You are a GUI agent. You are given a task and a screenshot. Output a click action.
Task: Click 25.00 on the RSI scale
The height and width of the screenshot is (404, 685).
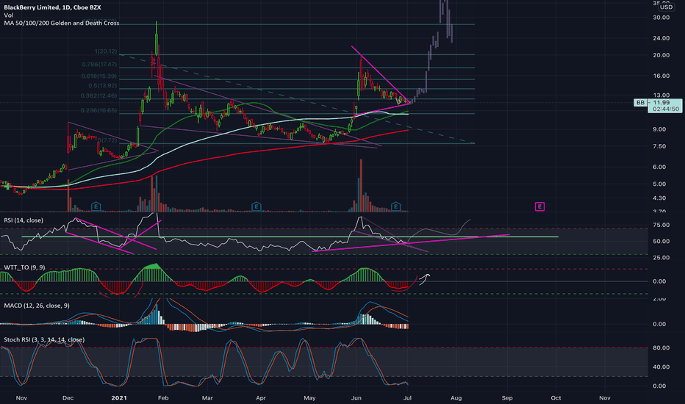point(661,258)
